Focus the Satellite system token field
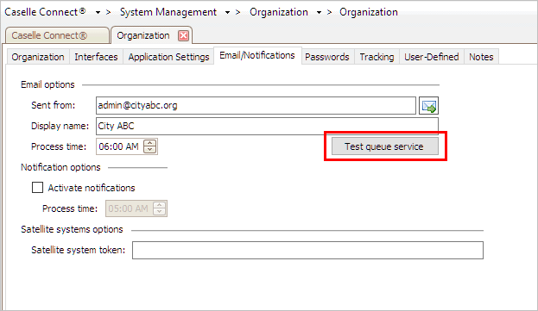This screenshot has width=538, height=311. pos(307,250)
